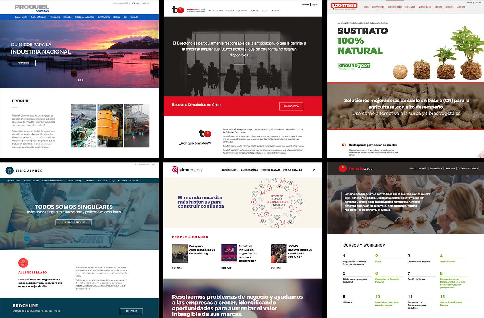
Task: Open Otros Usos in Rootman menu
Action: [x=410, y=7]
